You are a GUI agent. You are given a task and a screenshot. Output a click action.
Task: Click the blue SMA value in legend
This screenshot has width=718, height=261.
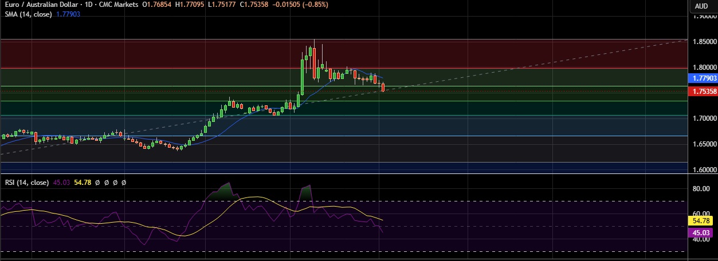[68, 14]
